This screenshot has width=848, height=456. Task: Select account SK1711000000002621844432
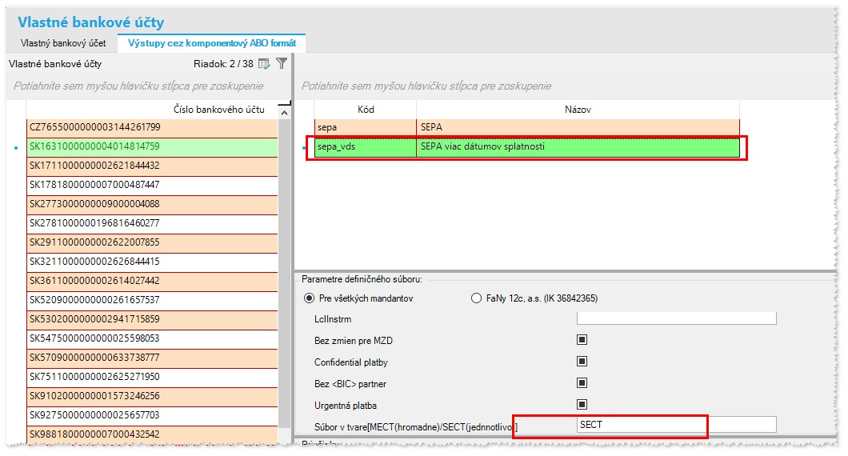[152, 166]
